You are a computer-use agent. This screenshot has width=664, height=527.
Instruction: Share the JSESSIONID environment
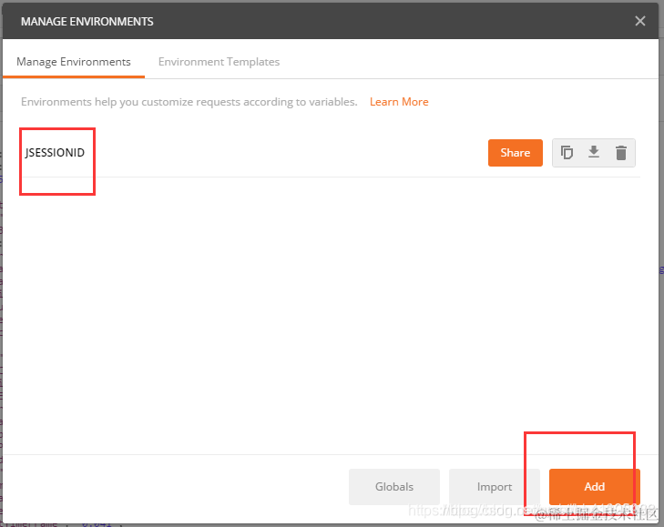(x=515, y=153)
